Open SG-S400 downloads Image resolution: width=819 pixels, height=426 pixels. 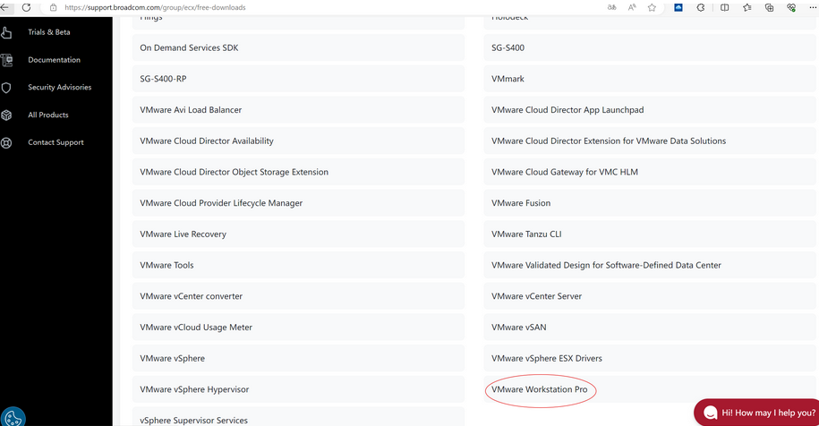click(x=651, y=47)
